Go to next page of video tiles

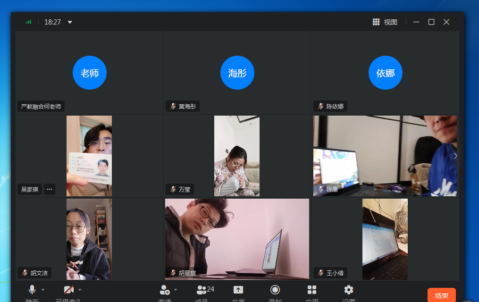coord(455,156)
